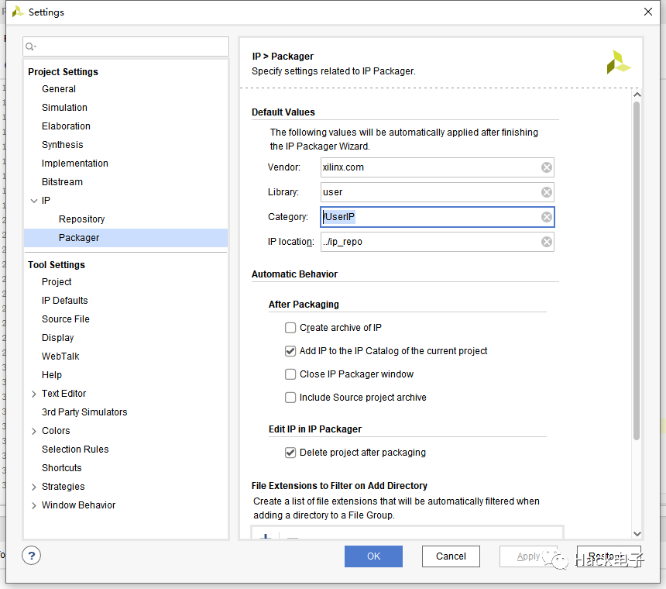Expand the Window Behavior node
The width and height of the screenshot is (666, 589).
34,505
